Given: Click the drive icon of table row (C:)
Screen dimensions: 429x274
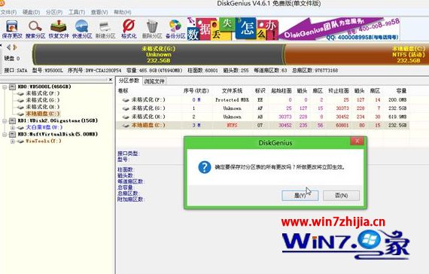Looking at the screenshot, I should click(x=126, y=126).
